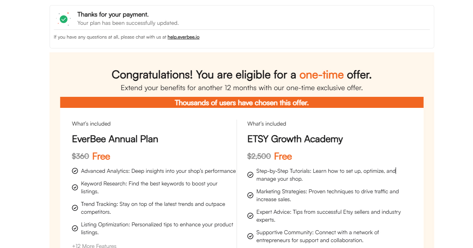The image size is (473, 248).
Task: Click the Free label under Annual Plan
Action: 101,156
